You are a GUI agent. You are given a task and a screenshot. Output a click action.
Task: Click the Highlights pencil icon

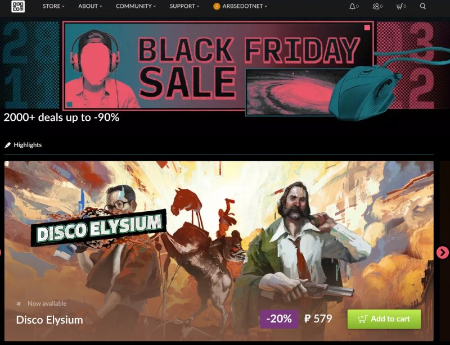pyautogui.click(x=8, y=145)
